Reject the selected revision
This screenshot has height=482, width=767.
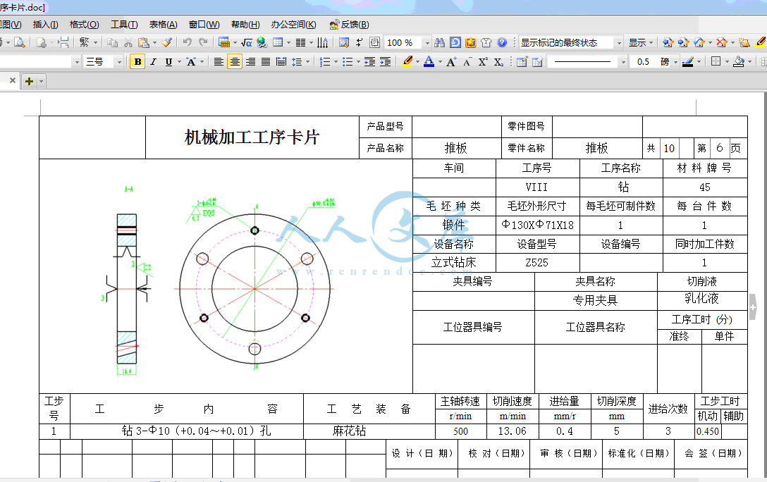point(721,42)
